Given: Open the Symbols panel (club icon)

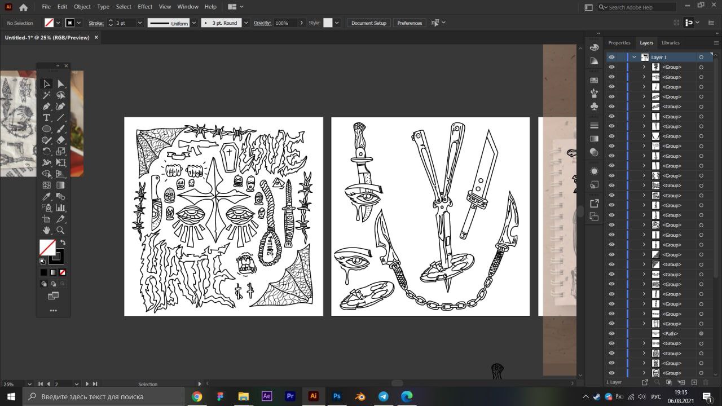Looking at the screenshot, I should 594,106.
